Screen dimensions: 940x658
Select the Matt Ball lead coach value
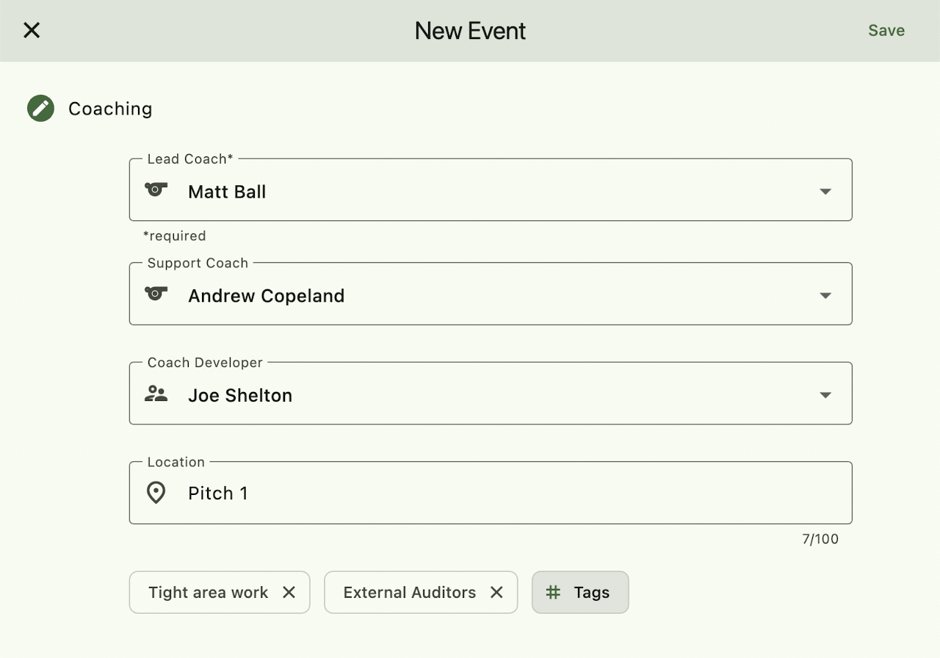click(227, 192)
